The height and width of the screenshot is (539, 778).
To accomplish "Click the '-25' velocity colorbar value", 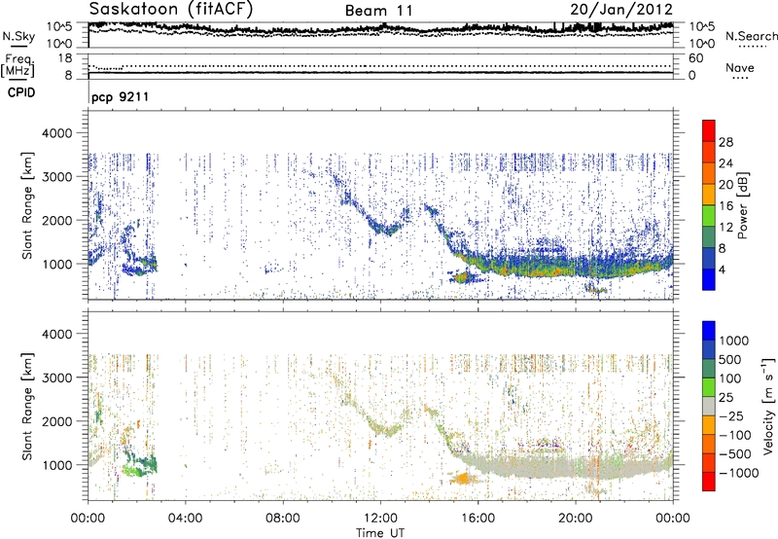I will point(731,415).
